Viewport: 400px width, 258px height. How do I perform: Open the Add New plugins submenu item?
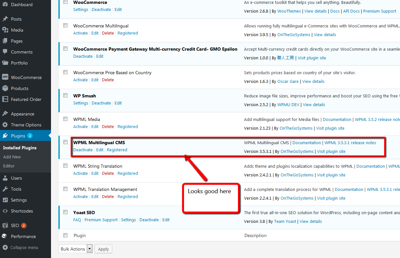click(12, 157)
